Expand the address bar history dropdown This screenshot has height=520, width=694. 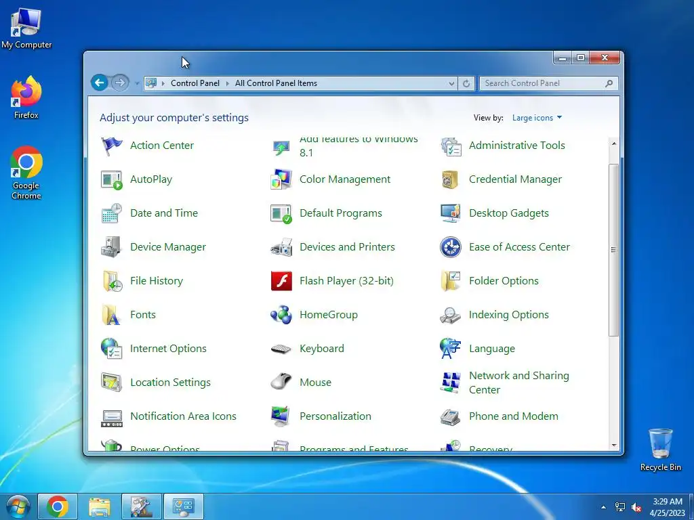451,83
